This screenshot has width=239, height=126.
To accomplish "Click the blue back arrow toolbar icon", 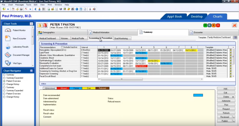I will (35, 9).
